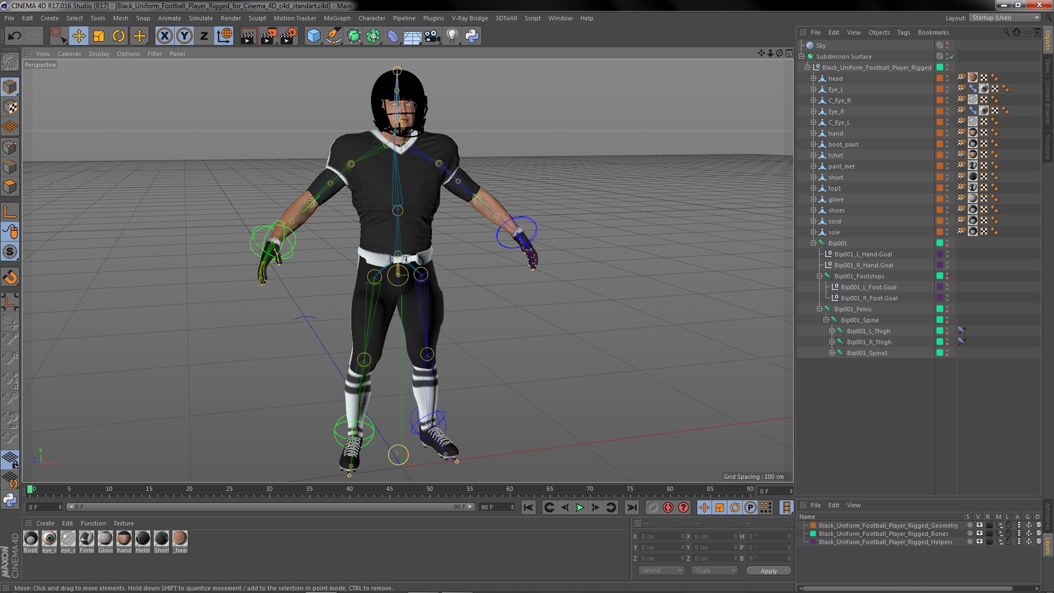Open the MoGraph menu
The height and width of the screenshot is (593, 1054).
point(337,18)
